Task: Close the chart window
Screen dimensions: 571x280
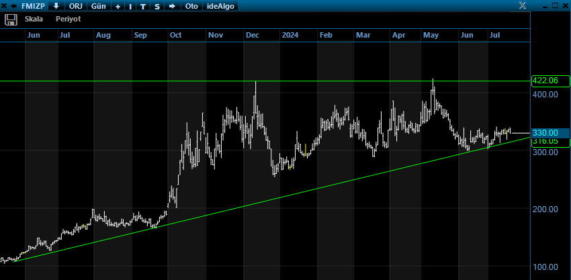Action: tap(565, 5)
